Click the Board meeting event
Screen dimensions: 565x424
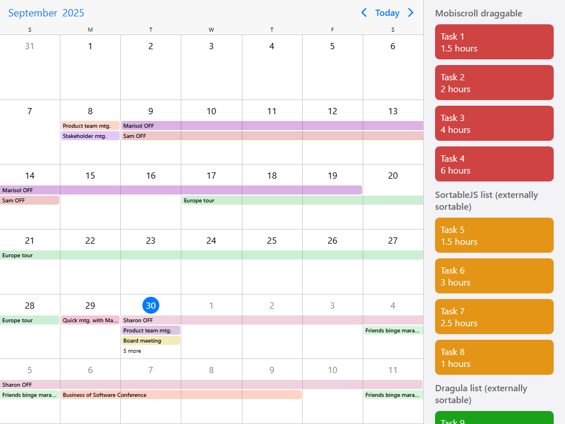tap(150, 340)
